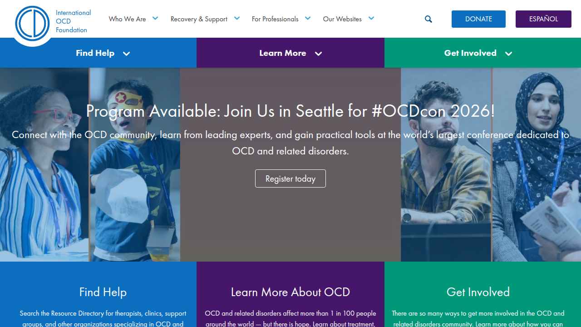Open the search magnifier icon
Image resolution: width=581 pixels, height=327 pixels.
[428, 19]
